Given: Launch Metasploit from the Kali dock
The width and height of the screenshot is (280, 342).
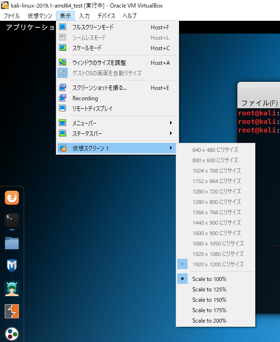Looking at the screenshot, I should click(x=12, y=266).
